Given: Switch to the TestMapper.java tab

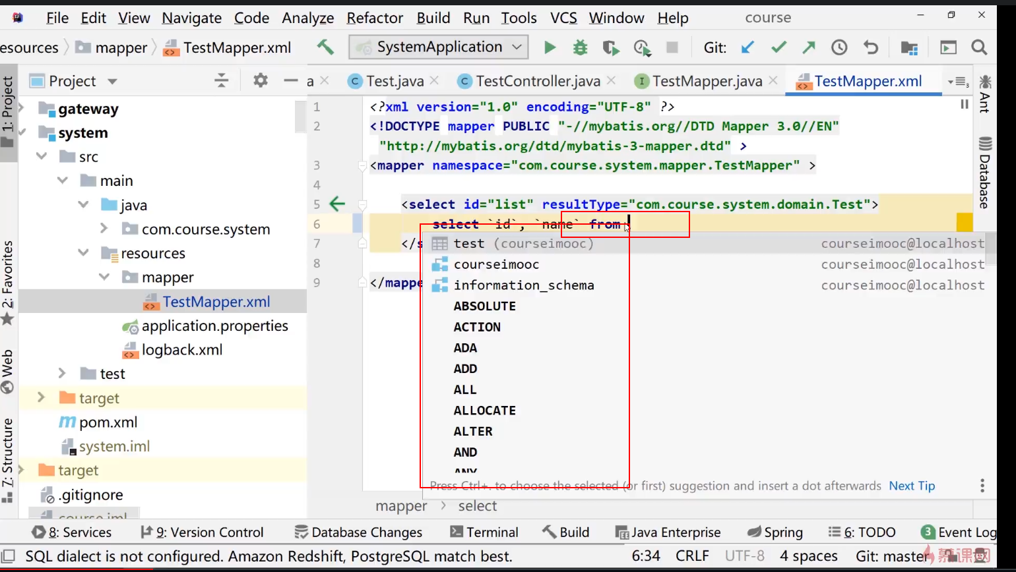Looking at the screenshot, I should [707, 81].
